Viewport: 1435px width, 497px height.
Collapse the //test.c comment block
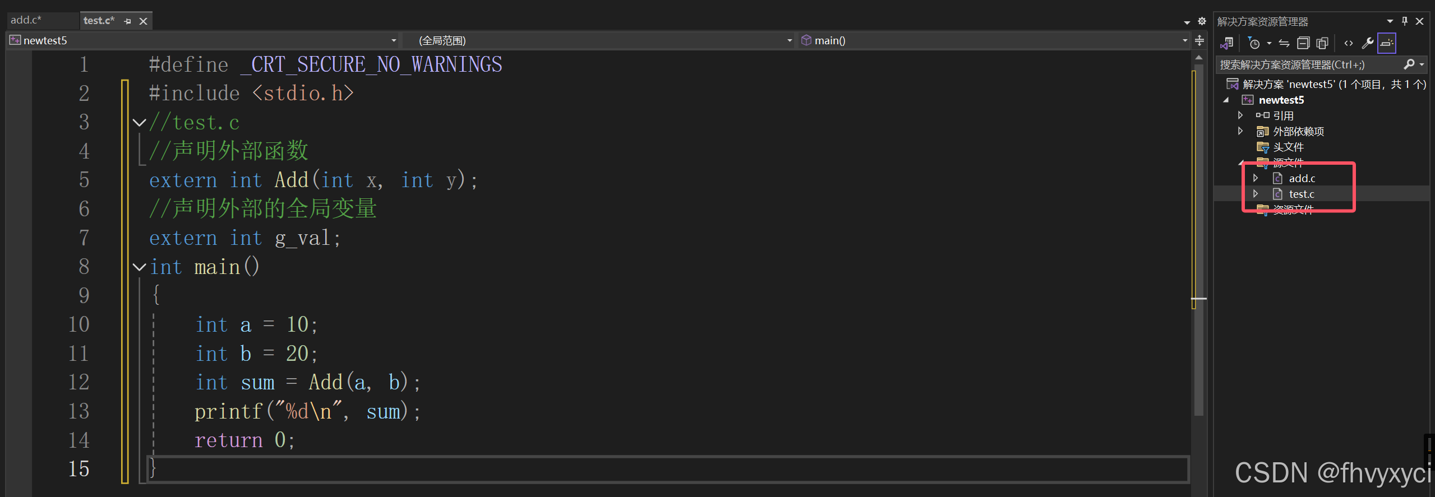point(139,122)
